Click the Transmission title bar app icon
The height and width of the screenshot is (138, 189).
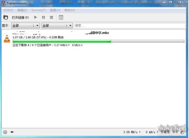coord(3,3)
